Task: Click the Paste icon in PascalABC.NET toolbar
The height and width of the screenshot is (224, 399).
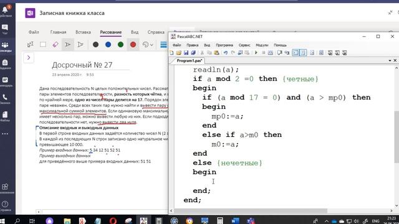Action: point(216,52)
